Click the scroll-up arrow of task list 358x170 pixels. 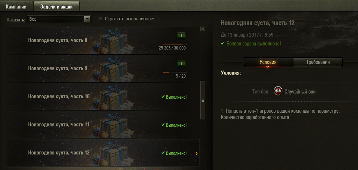(x=202, y=29)
